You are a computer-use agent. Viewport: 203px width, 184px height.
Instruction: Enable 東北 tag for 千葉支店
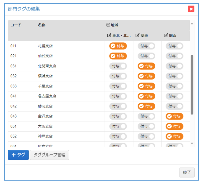[118, 86]
